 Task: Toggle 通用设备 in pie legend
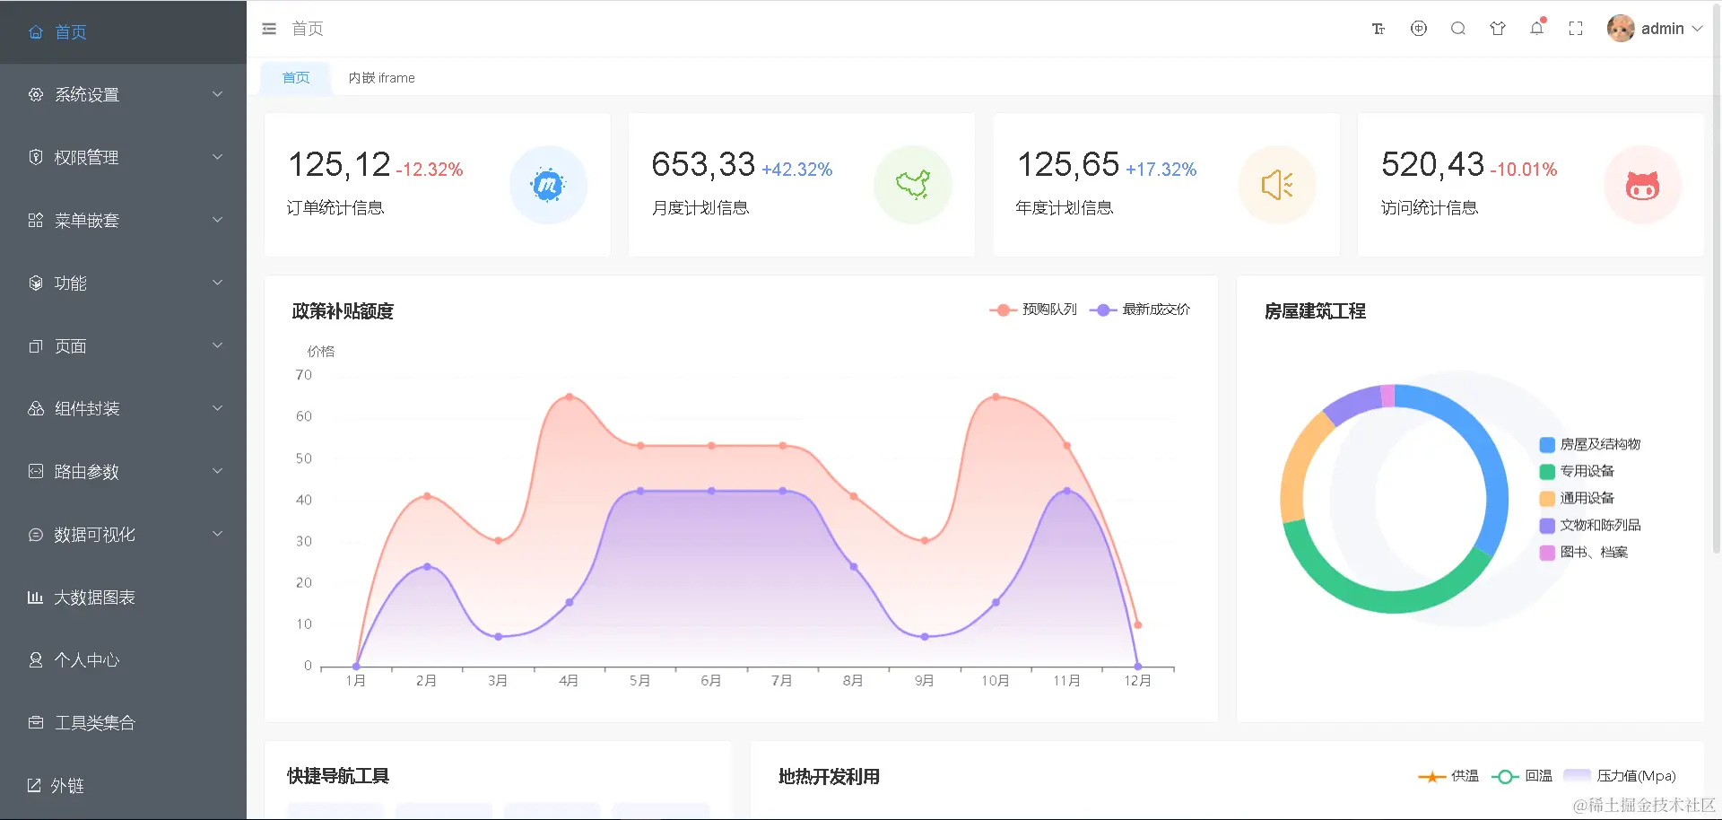[x=1577, y=498]
